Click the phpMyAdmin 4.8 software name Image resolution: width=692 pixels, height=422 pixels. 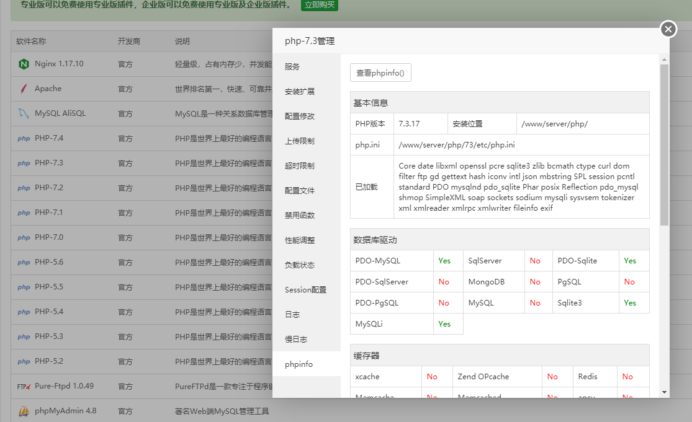[66, 411]
